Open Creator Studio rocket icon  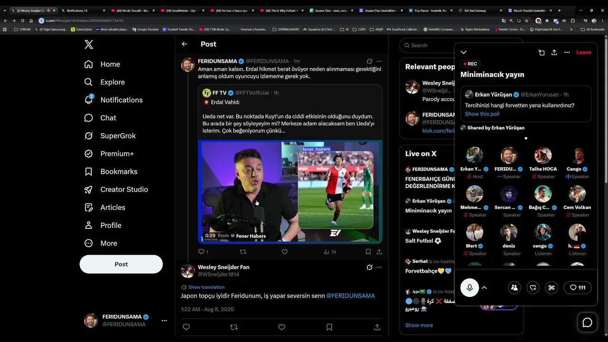88,190
